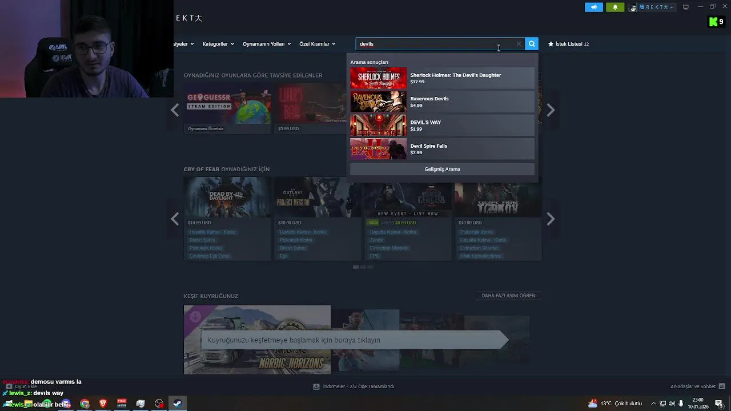Show hidden system tray icons chevron
Screen dimensions: 731x411
tap(654, 404)
